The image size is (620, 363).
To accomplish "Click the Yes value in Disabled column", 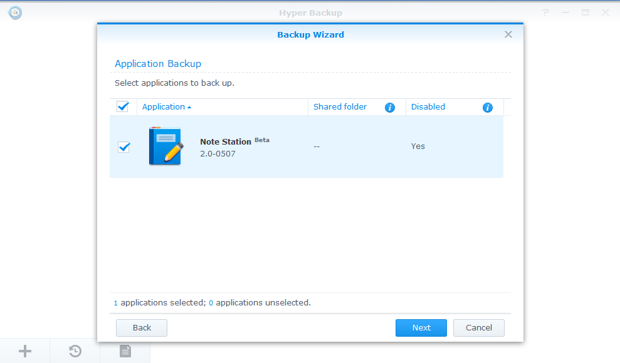I will click(x=418, y=146).
